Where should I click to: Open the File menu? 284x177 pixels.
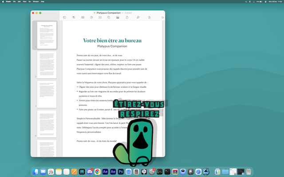coord(14,2)
